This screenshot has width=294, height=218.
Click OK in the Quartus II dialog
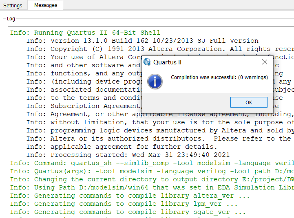pos(249,102)
